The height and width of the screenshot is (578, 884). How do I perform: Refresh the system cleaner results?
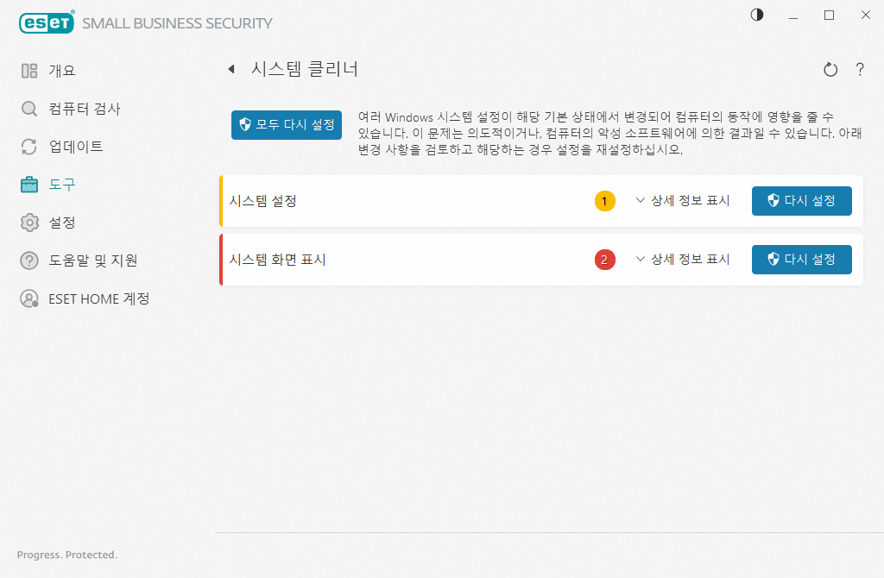coord(830,69)
